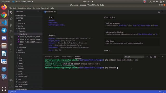Viewport: 166px width, 93px height.
Task: Expand the bootstrap folder
Action: [x=29, y=23]
